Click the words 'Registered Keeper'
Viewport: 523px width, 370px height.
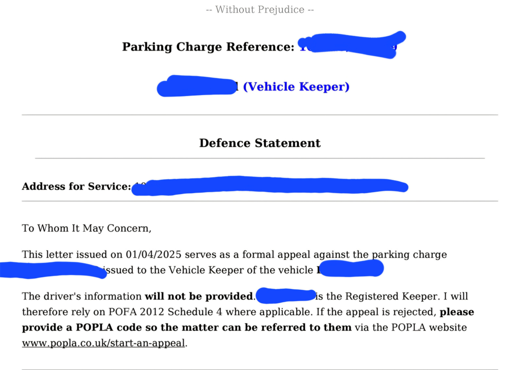click(392, 297)
